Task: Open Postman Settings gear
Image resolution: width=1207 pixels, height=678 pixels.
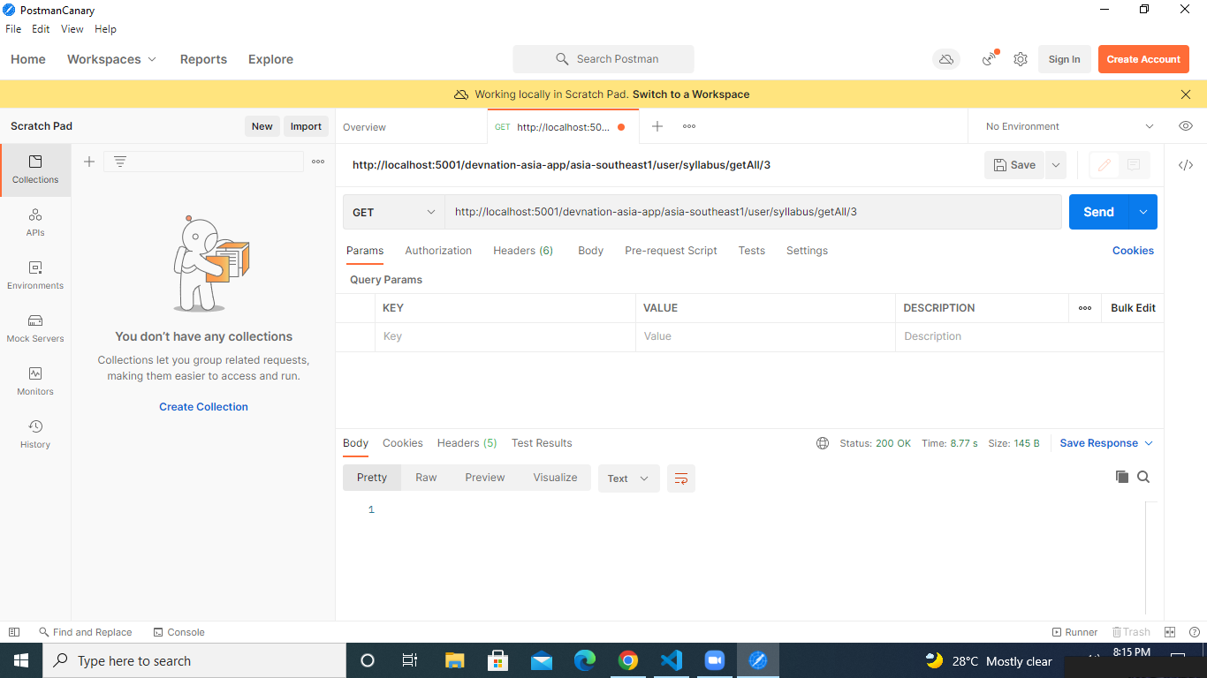Action: [x=1021, y=59]
